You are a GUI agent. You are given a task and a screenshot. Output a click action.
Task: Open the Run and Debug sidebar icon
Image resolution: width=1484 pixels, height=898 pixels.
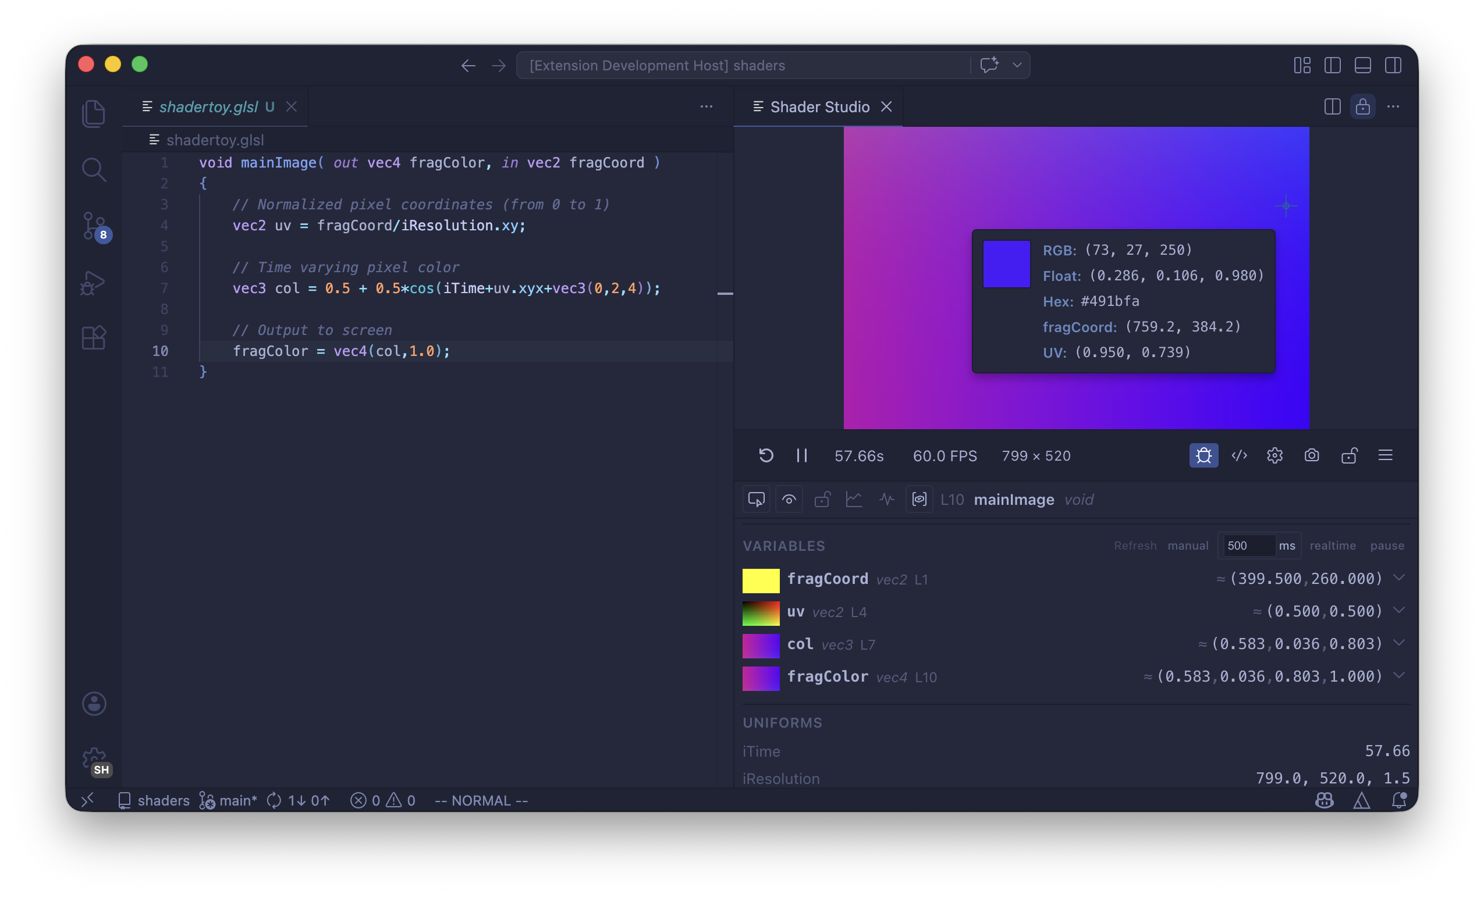click(x=94, y=283)
